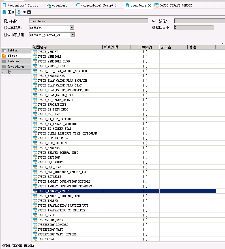The width and height of the screenshot is (225, 249).
Task: Click the view icon for GV$OB_MEMORY
Action: [x=35, y=52]
